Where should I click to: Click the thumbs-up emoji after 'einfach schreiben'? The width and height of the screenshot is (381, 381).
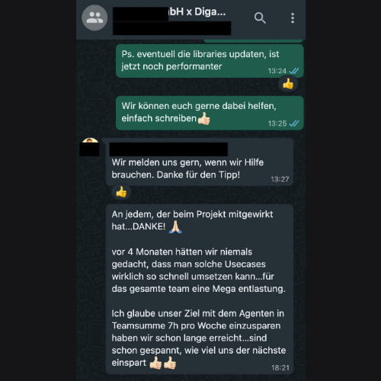(x=204, y=119)
